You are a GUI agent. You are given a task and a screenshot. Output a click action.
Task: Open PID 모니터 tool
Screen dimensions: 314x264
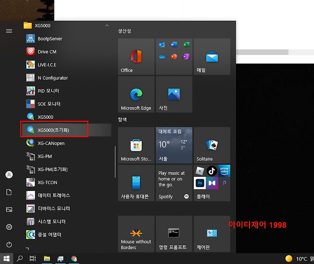point(66,91)
